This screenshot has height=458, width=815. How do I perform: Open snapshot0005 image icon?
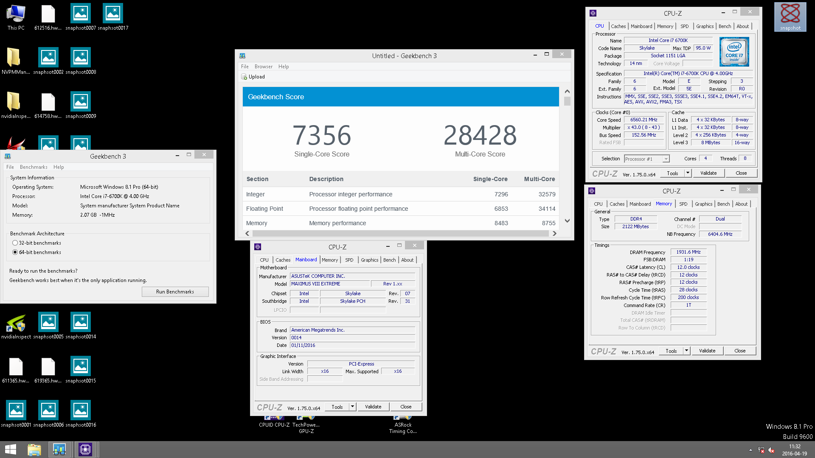click(x=48, y=327)
